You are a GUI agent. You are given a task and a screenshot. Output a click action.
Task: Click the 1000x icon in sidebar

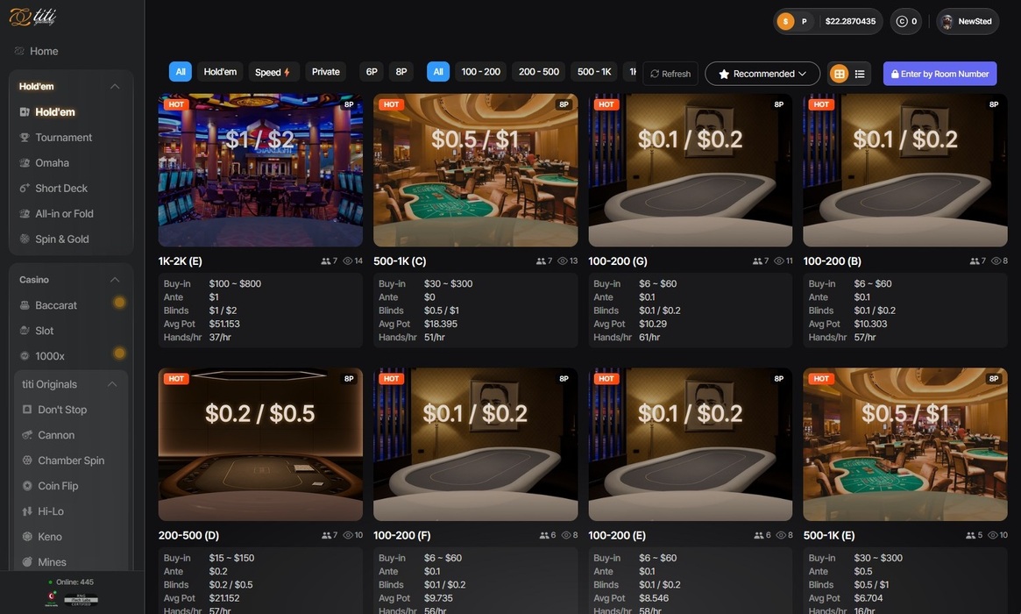pyautogui.click(x=25, y=356)
